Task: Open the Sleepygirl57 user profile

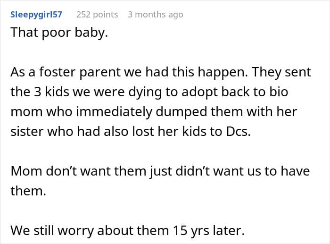Action: (x=36, y=15)
